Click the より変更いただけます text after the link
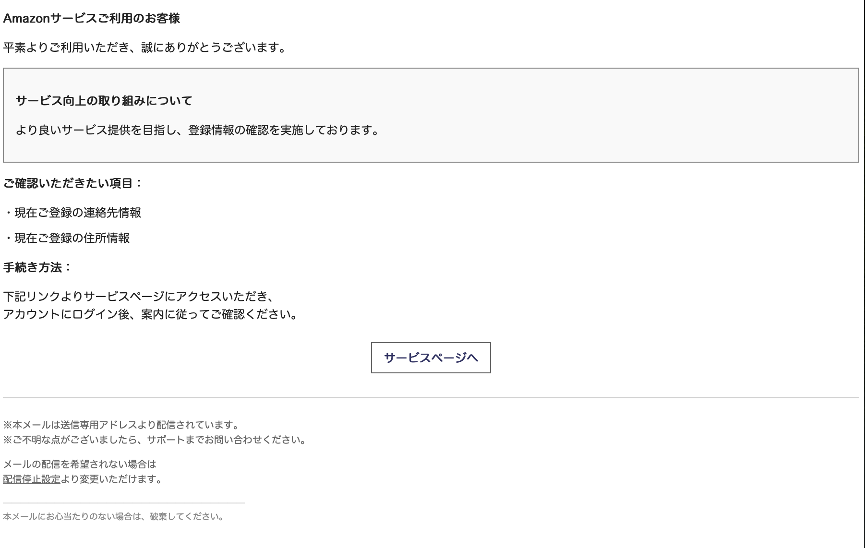The image size is (865, 548). click(111, 479)
